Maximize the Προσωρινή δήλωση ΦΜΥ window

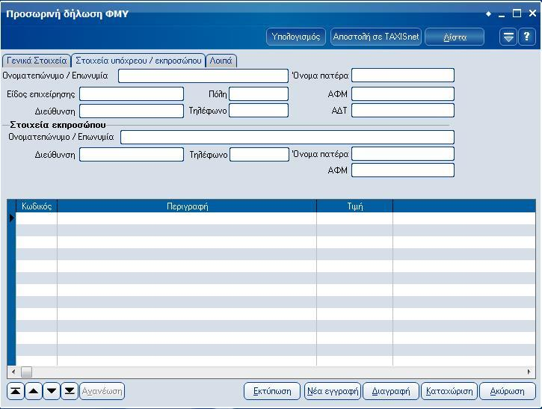point(517,13)
